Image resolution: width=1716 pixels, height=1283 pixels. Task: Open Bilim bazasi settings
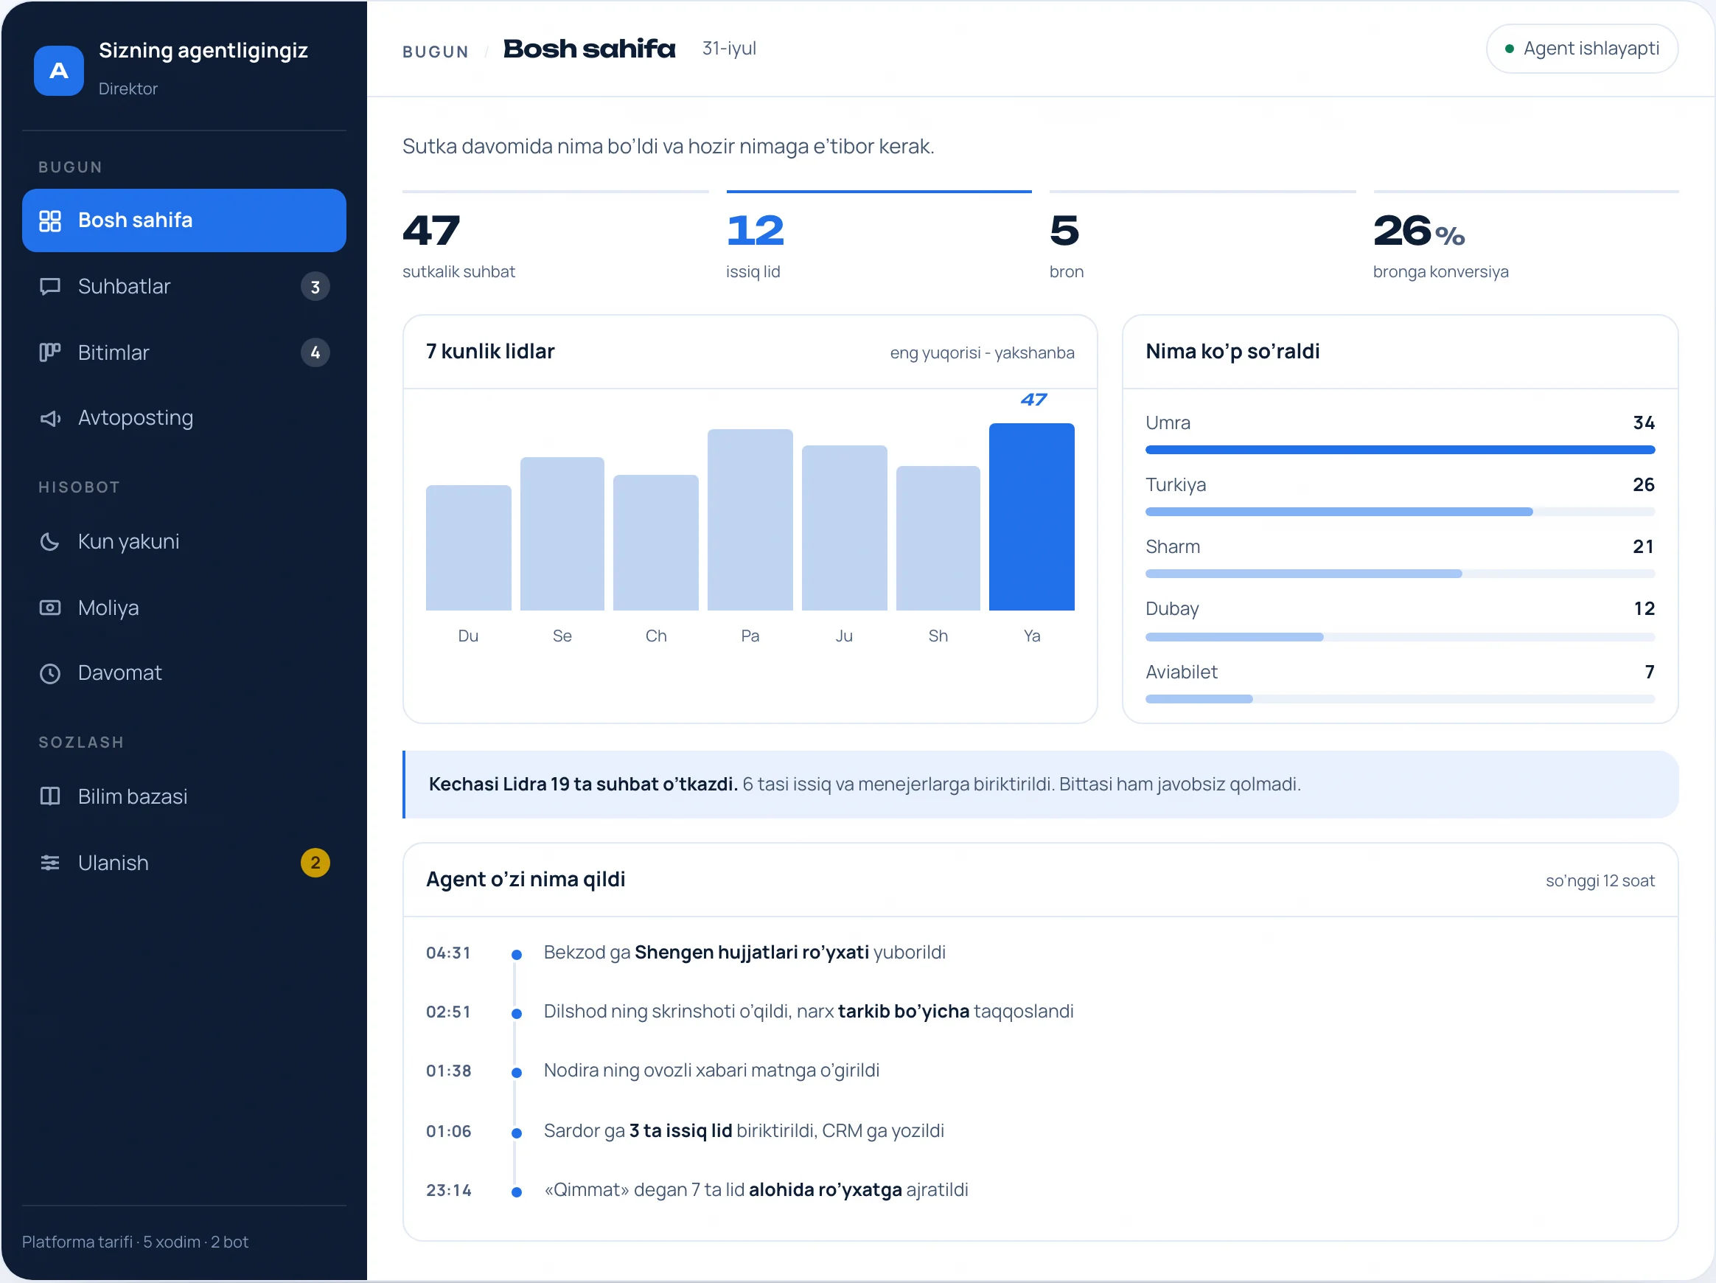(184, 796)
